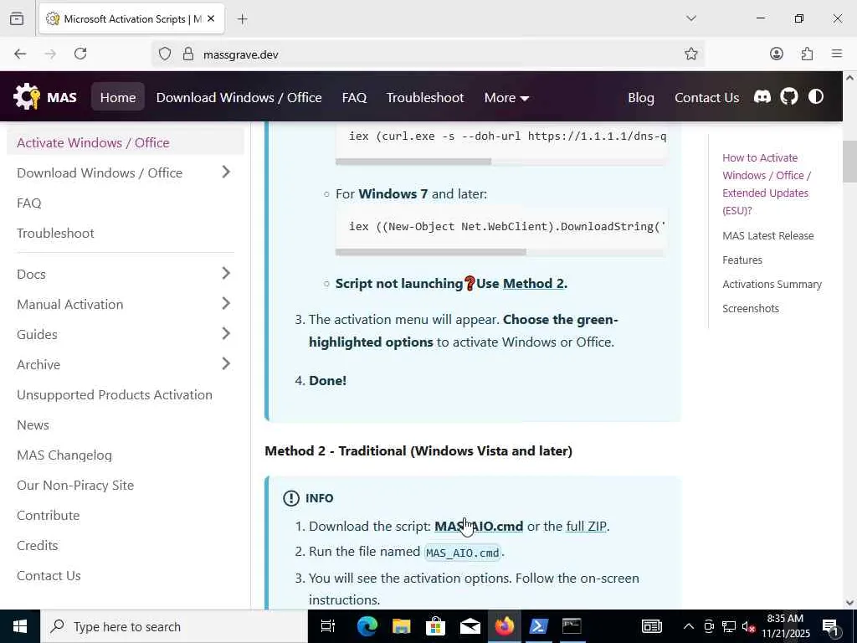Screen dimensions: 857x643
Task: Click the curl.exe code horizontal scrollbar
Action: (x=413, y=162)
